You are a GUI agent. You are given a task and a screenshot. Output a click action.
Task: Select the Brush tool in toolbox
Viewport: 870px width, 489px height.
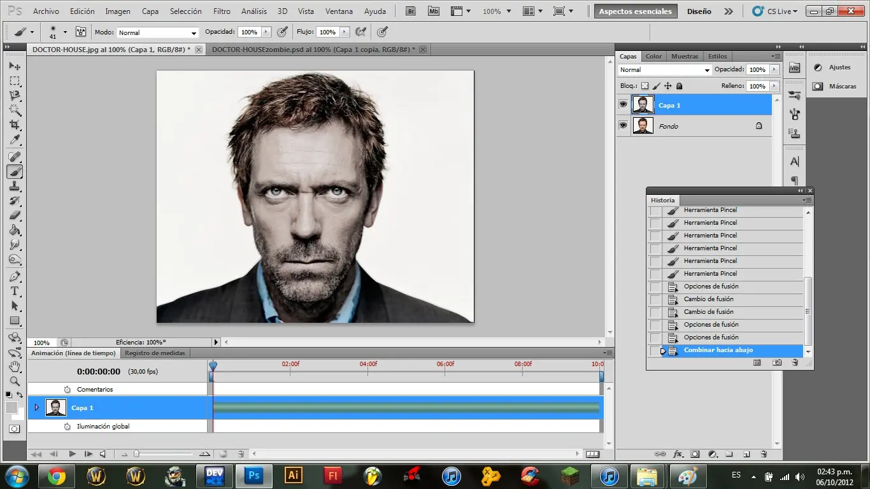pyautogui.click(x=15, y=171)
